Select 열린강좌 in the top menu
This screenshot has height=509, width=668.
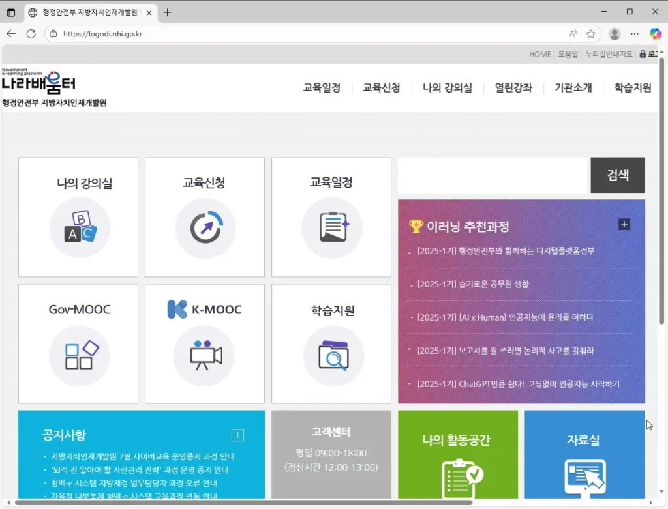513,88
